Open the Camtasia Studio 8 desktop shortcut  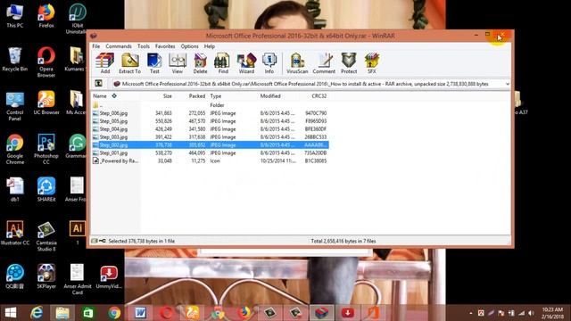point(46,236)
